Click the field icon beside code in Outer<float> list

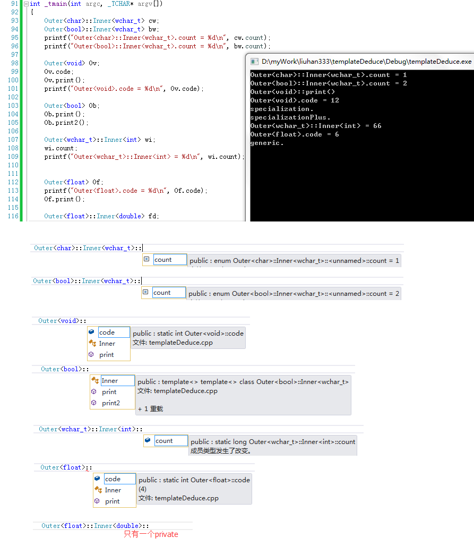pos(97,479)
